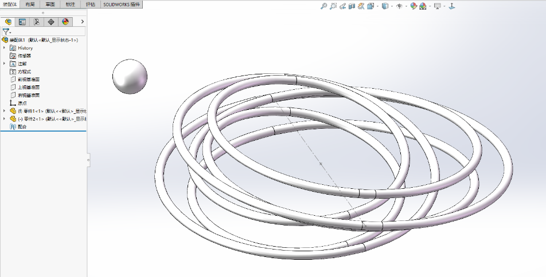Select the 装配体1 root tree node

point(44,40)
